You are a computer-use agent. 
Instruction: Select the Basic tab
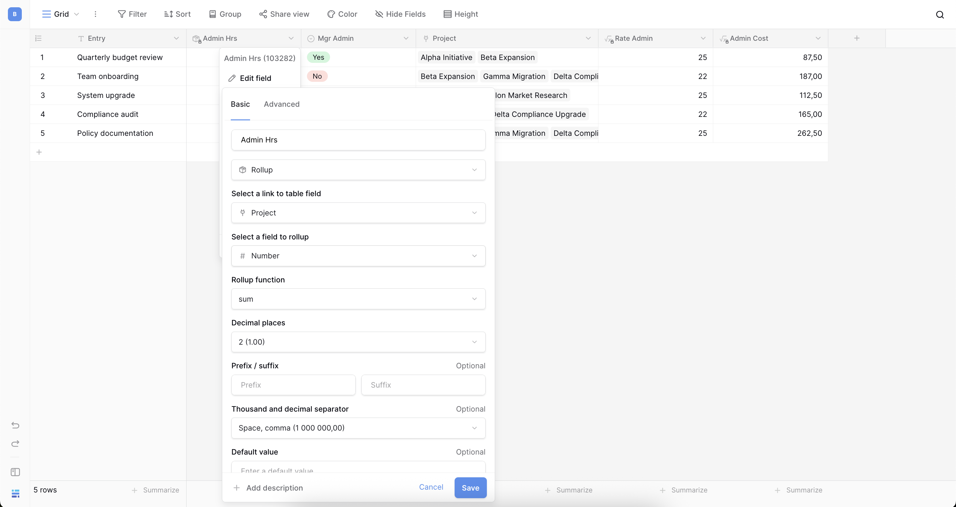[240, 104]
